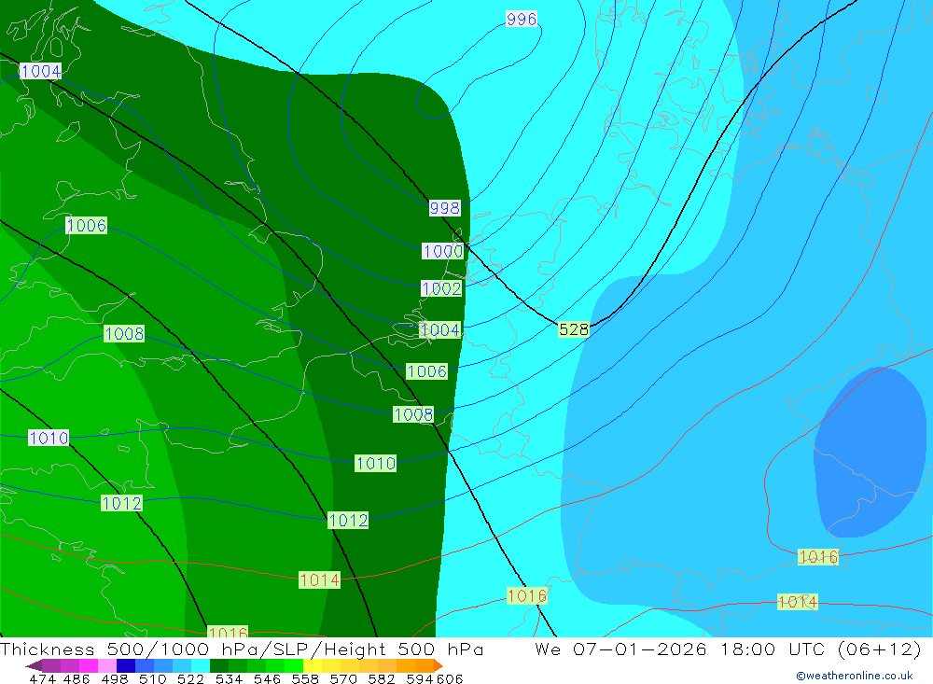Click the 1006 label beneath the central 1004
933x684 pixels.
(x=426, y=371)
